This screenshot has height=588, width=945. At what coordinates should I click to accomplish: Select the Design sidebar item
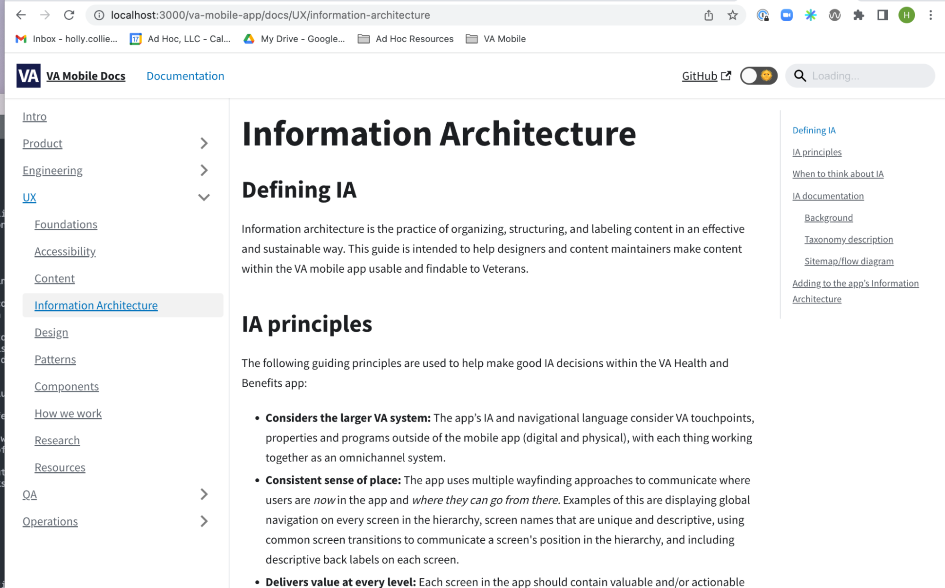click(51, 332)
